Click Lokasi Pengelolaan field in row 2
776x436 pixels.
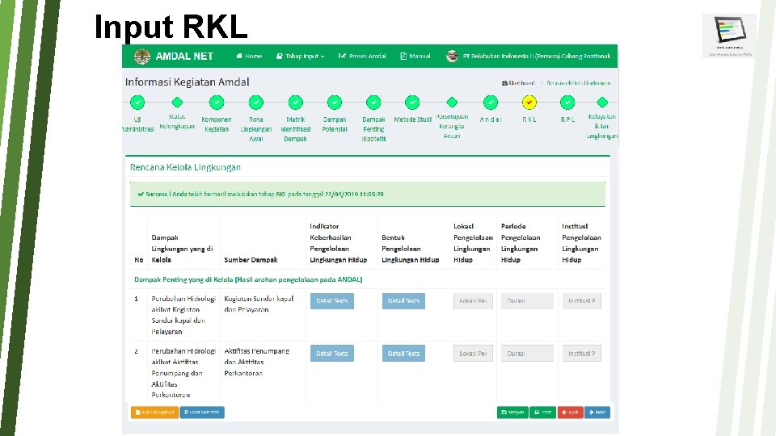click(473, 354)
